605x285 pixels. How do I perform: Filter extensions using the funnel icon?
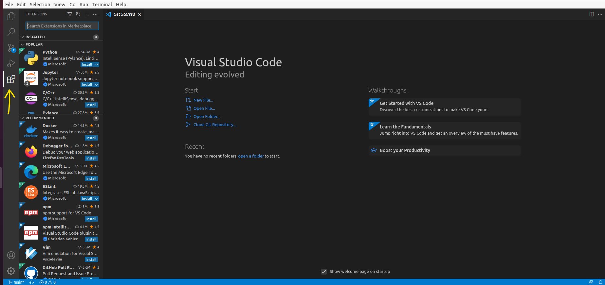(x=70, y=14)
